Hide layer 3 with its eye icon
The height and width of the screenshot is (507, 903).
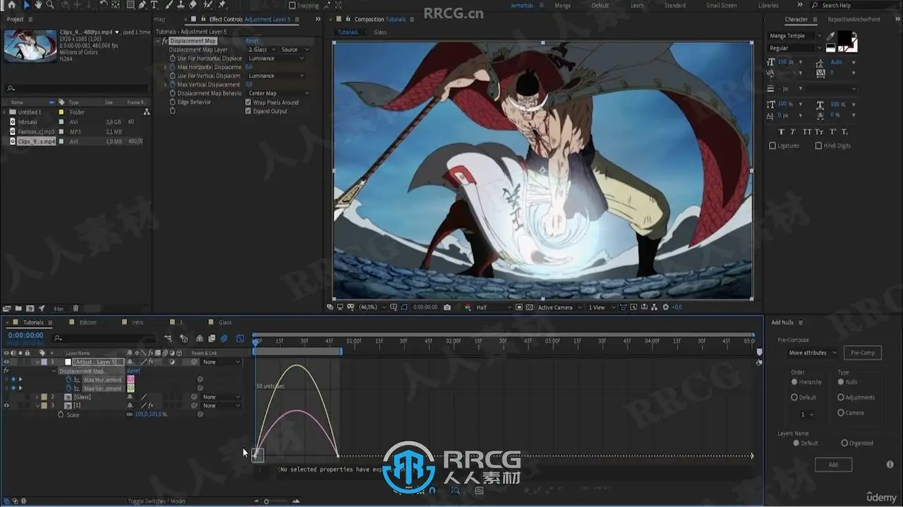click(x=6, y=406)
